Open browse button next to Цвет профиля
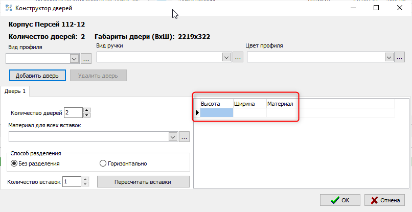The width and height of the screenshot is (412, 212). (400, 58)
